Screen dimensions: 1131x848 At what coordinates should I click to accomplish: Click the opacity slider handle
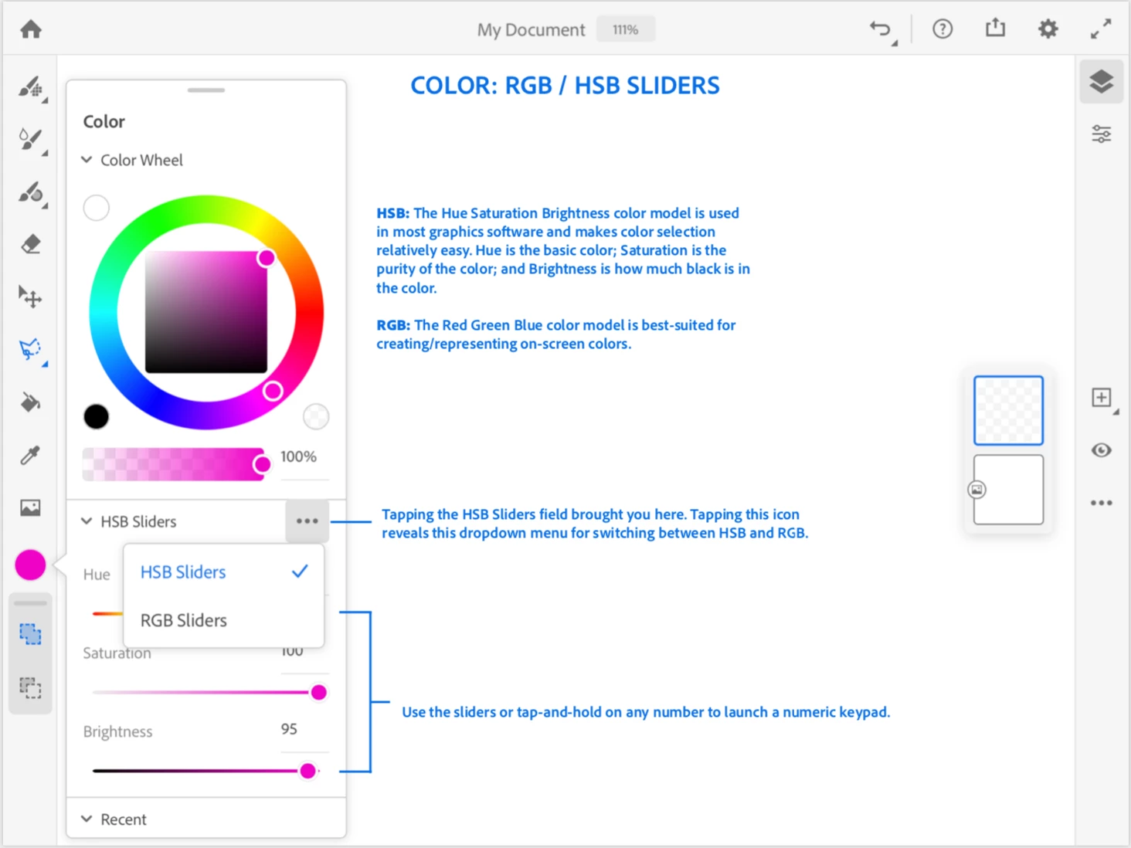click(263, 464)
